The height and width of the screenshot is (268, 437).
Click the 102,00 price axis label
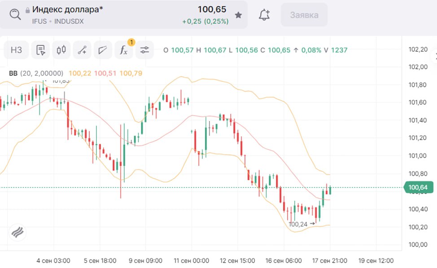[418, 67]
